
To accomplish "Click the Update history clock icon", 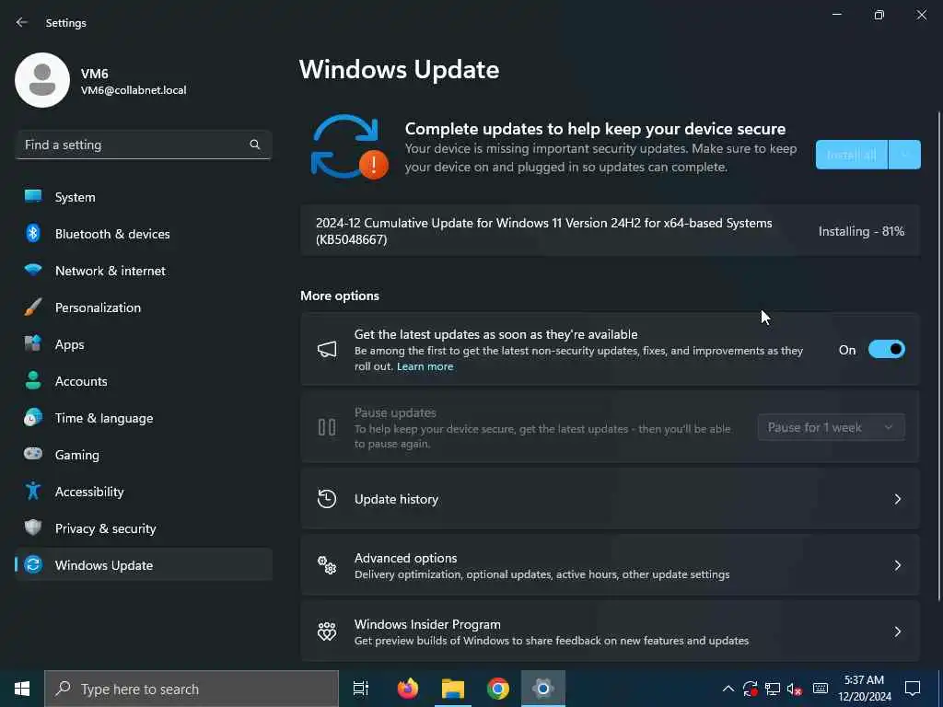I will [327, 498].
